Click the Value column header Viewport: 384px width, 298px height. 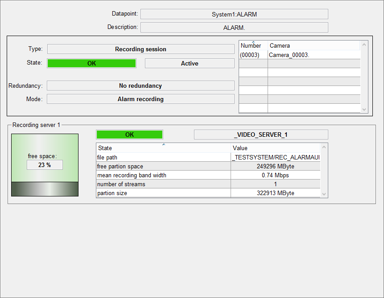275,148
